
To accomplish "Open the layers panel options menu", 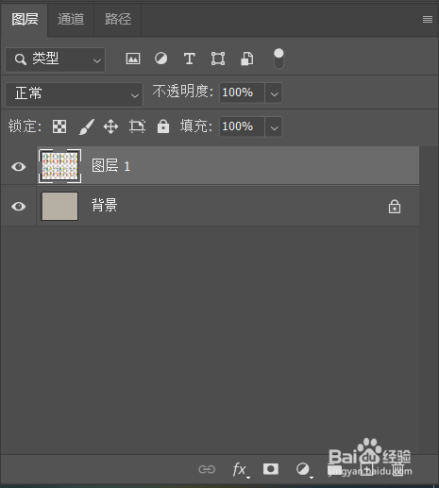I will coord(427,20).
